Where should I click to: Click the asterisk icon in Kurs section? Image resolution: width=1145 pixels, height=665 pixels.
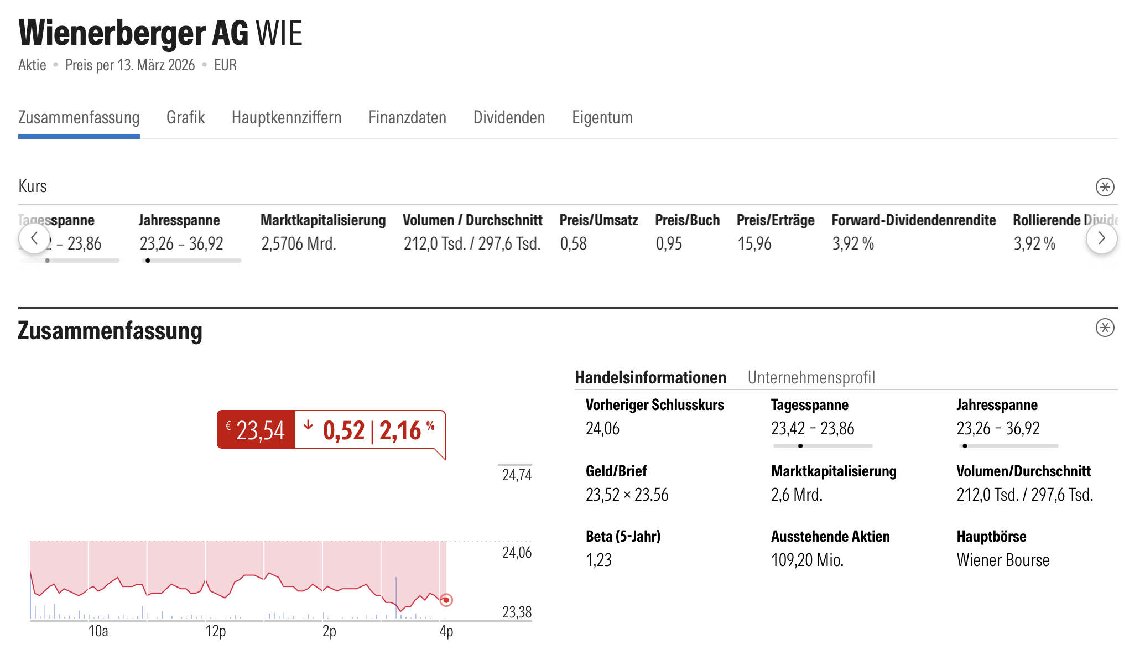1105,187
